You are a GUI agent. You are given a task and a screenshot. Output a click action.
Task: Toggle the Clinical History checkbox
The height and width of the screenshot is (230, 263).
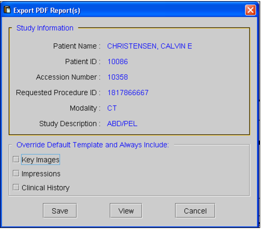point(16,187)
